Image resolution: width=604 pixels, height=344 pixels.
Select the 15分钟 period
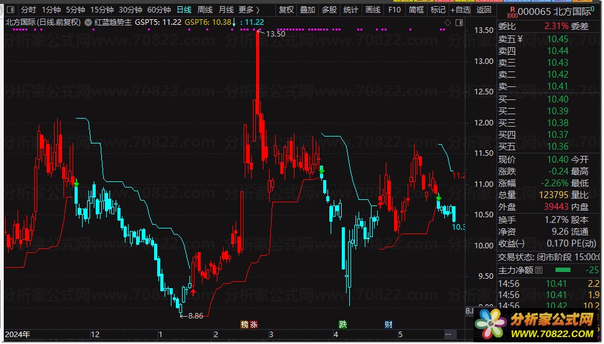click(102, 9)
